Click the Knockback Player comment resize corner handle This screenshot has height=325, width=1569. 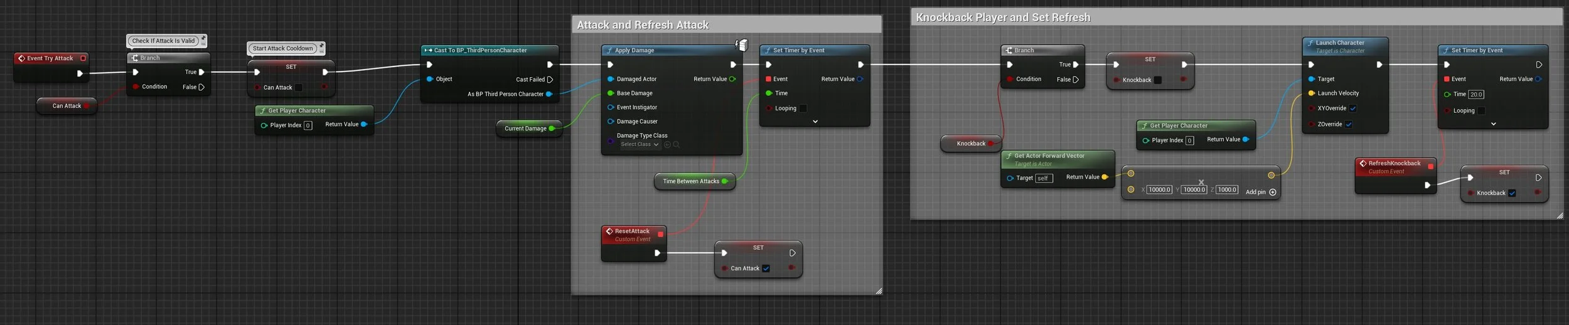(x=1559, y=215)
